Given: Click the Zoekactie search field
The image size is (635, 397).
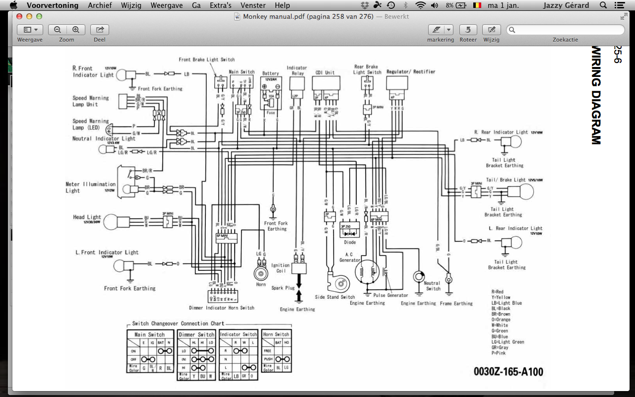Looking at the screenshot, I should point(566,30).
